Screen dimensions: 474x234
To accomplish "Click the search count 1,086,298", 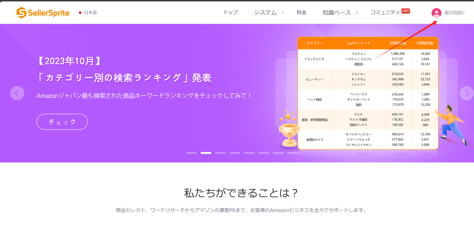I will pyautogui.click(x=398, y=54).
